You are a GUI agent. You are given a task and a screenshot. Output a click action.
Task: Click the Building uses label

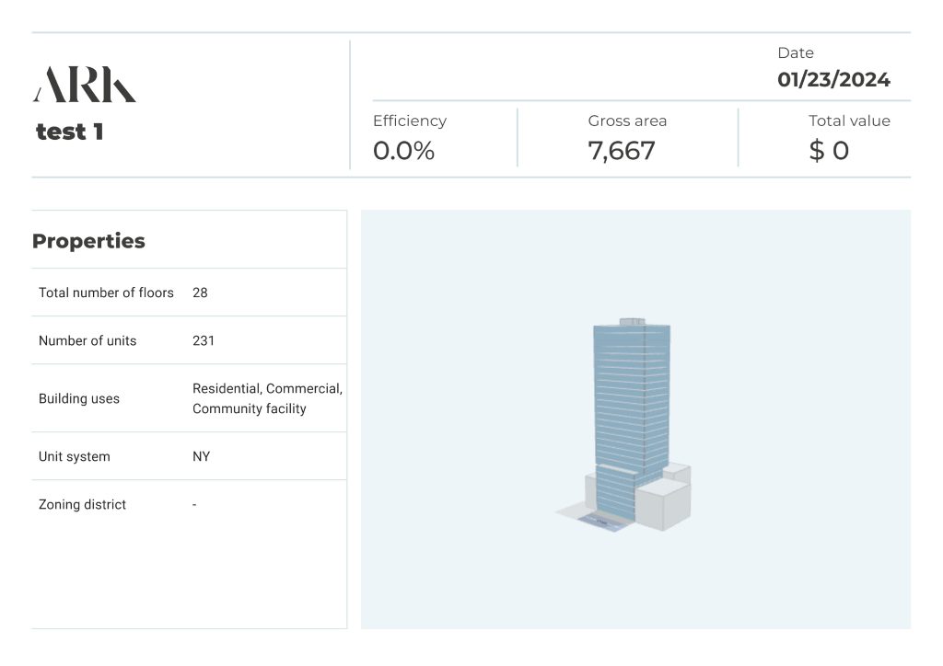79,399
